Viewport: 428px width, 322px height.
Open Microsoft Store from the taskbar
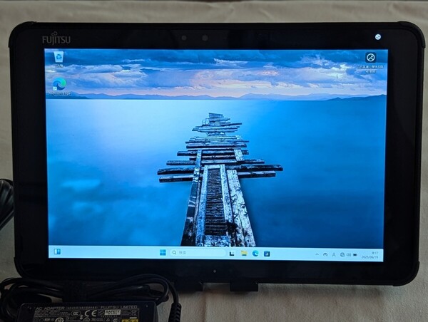click(x=267, y=254)
